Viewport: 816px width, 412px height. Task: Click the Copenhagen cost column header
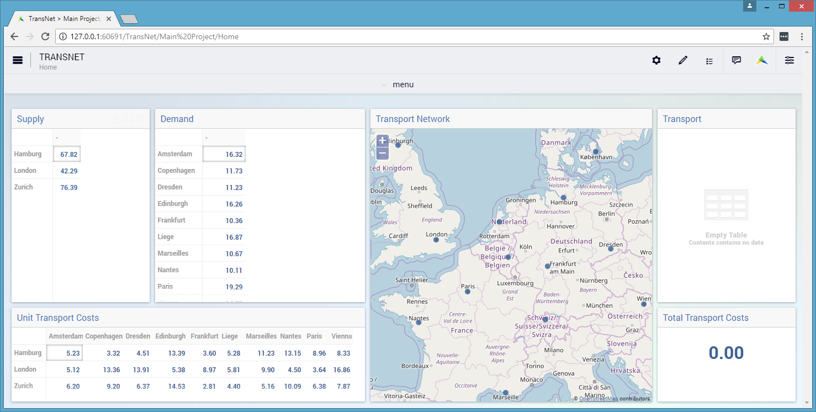click(x=104, y=336)
